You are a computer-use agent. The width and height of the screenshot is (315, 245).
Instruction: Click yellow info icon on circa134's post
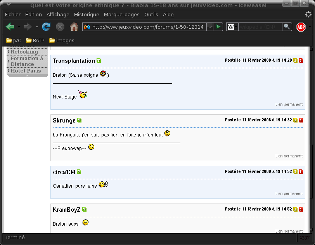[295, 171]
